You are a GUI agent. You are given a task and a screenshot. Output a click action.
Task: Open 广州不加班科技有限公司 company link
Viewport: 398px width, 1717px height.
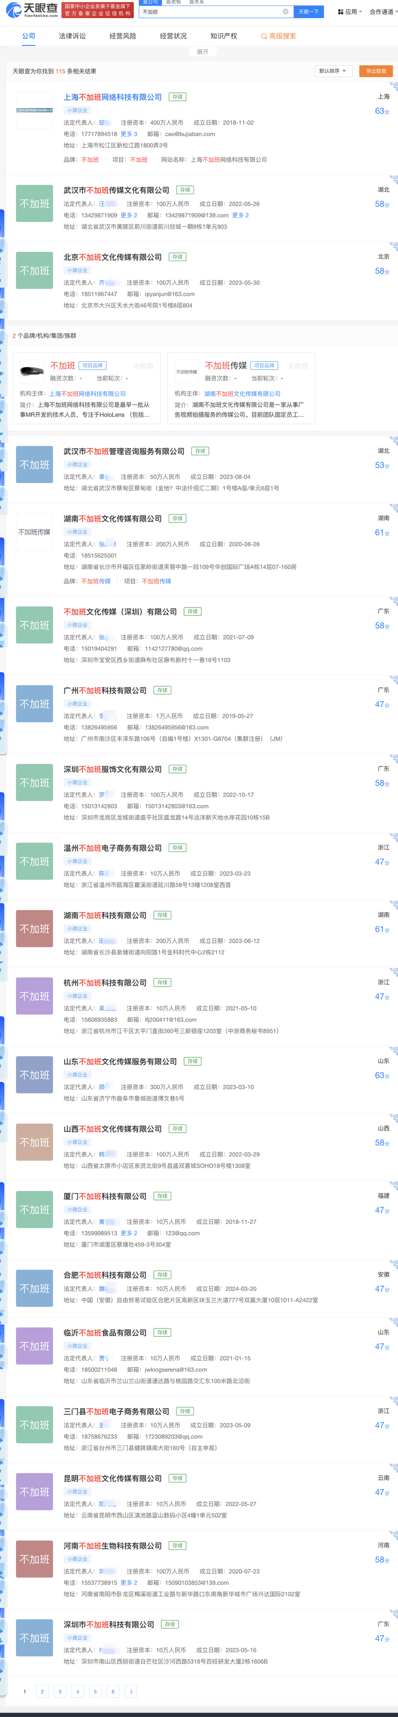click(x=104, y=690)
